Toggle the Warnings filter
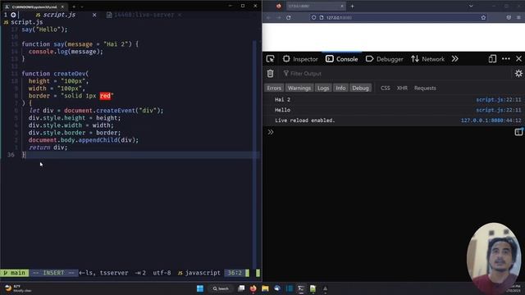The image size is (525, 295). point(299,88)
